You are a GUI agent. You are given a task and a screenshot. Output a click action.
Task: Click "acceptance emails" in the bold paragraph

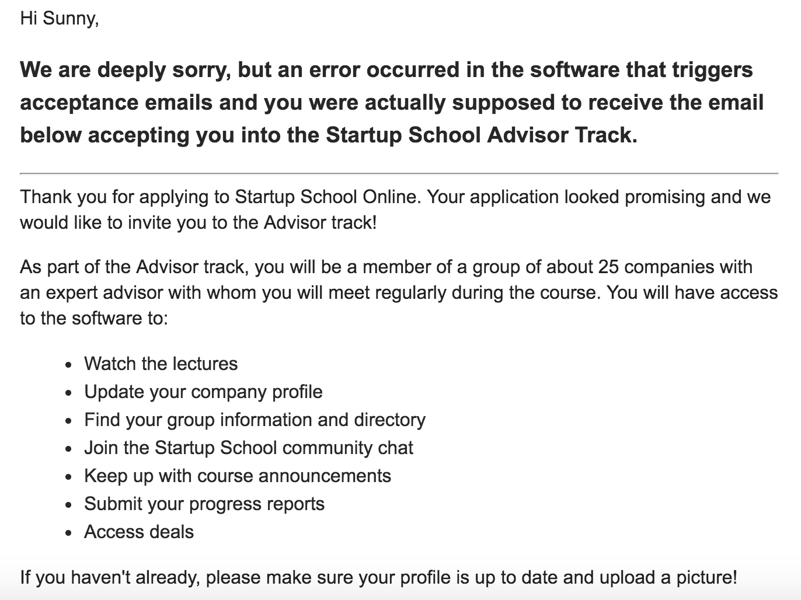tap(116, 103)
